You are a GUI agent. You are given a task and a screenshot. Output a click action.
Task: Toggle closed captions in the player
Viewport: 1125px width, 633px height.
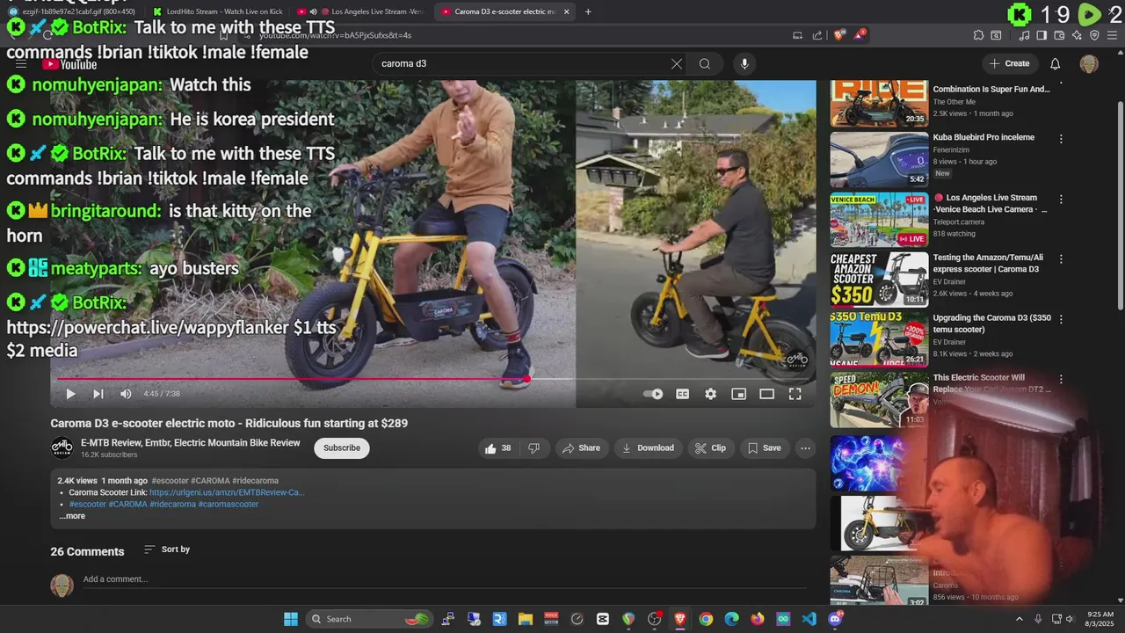[x=682, y=394]
